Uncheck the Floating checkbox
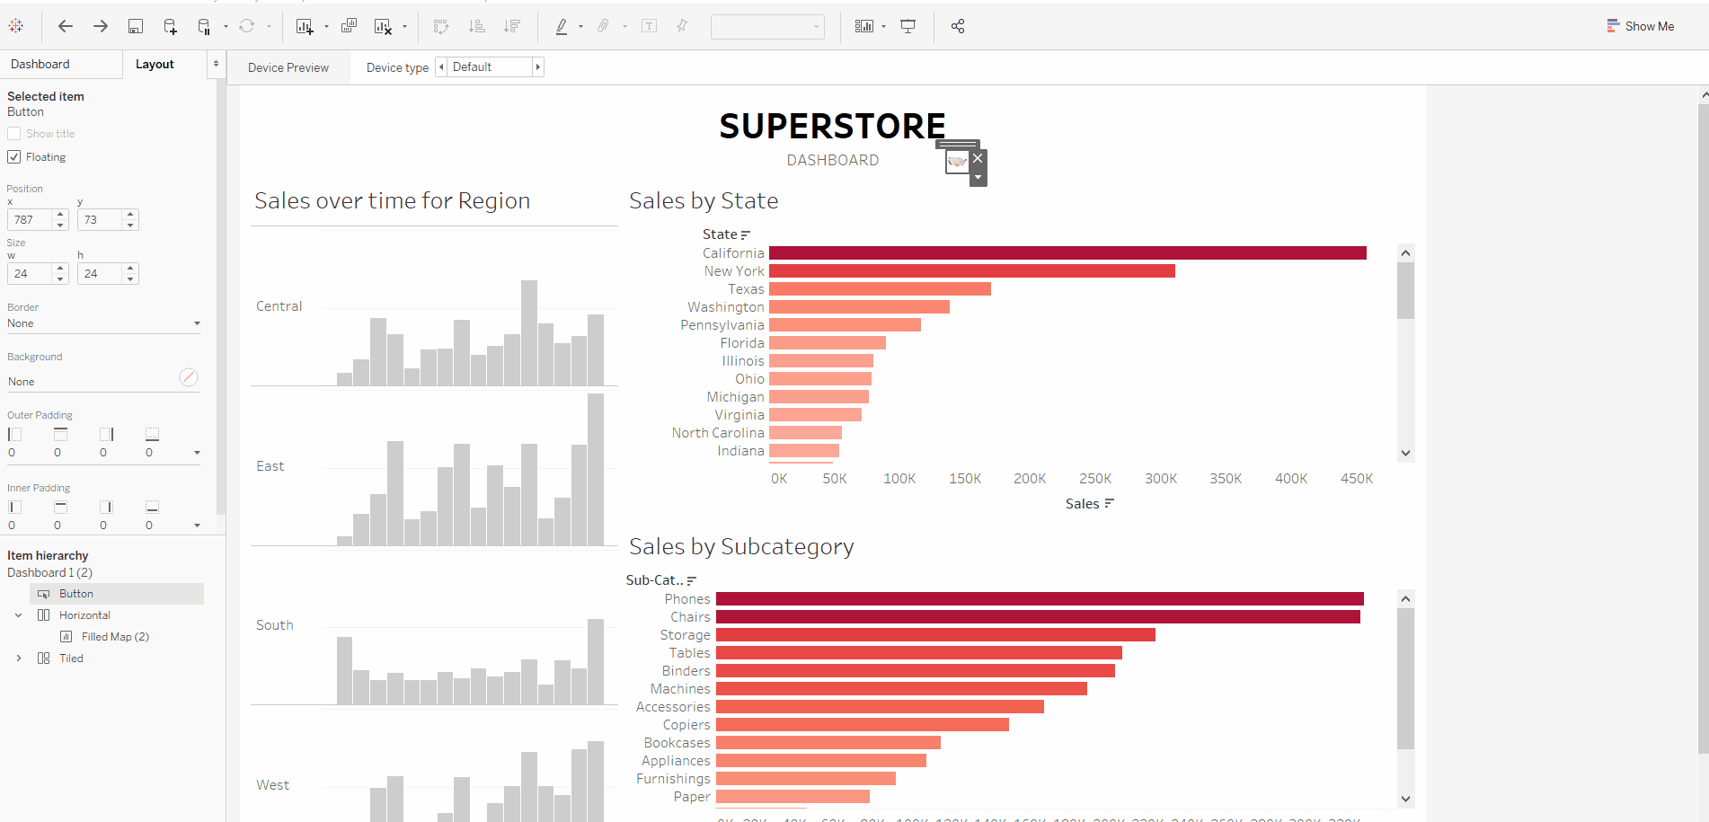 coord(14,157)
